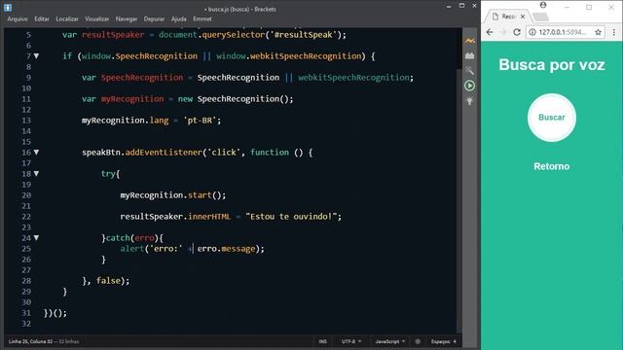The width and height of the screenshot is (623, 350).
Task: Open the Arquivo menu
Action: point(18,18)
